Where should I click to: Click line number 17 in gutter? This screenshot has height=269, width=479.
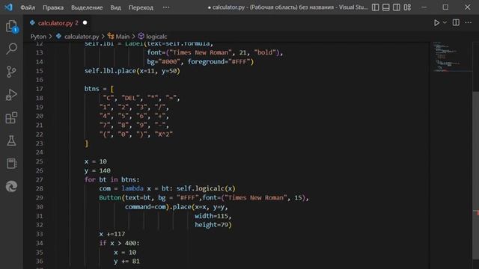click(x=40, y=89)
